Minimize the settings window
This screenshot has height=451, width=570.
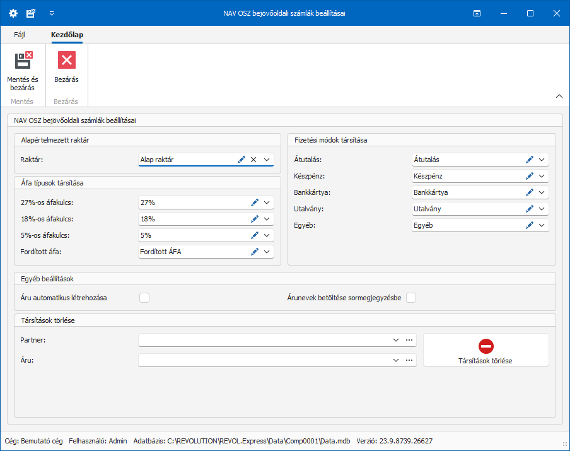[x=504, y=13]
